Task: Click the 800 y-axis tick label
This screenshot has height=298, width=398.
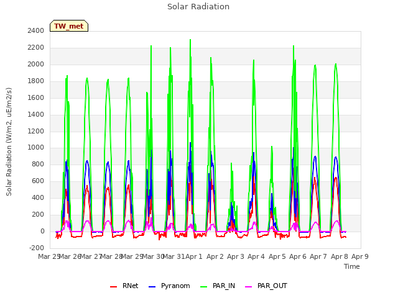Action: click(x=38, y=164)
